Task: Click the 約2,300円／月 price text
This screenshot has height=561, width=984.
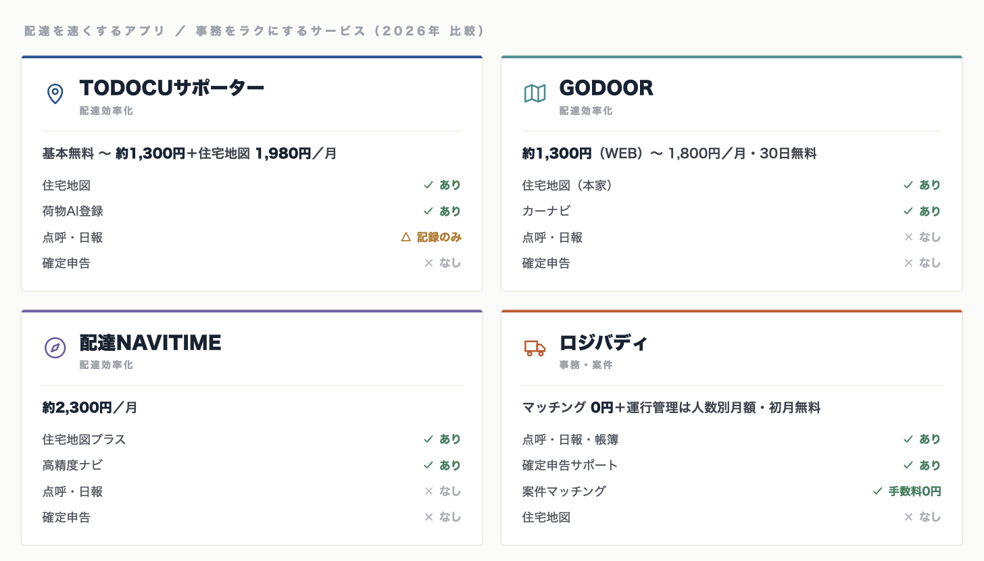Action: [x=90, y=408]
